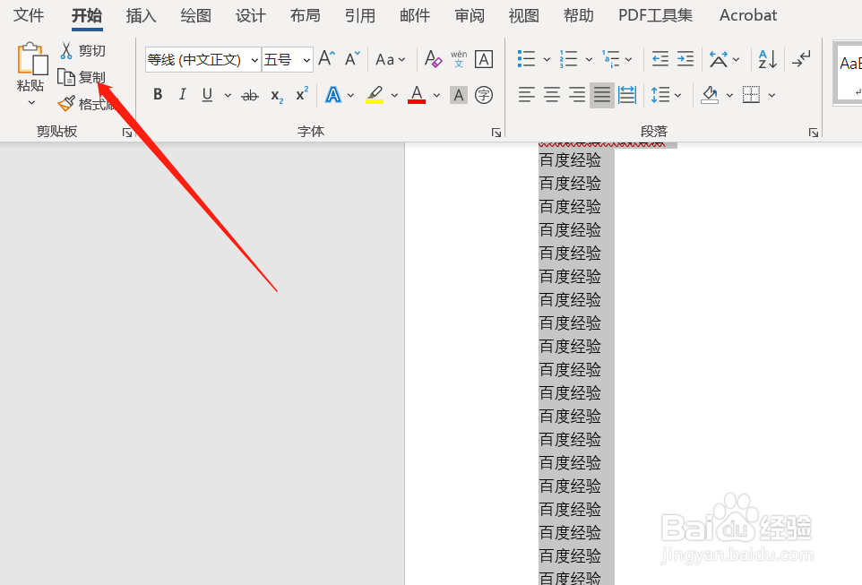Apply subscript formatting
The height and width of the screenshot is (585, 862).
[x=276, y=96]
